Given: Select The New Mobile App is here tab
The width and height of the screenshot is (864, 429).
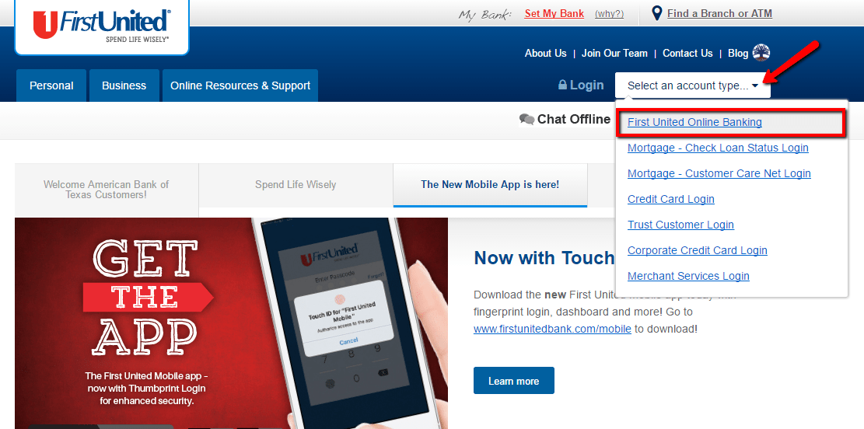Looking at the screenshot, I should 490,184.
